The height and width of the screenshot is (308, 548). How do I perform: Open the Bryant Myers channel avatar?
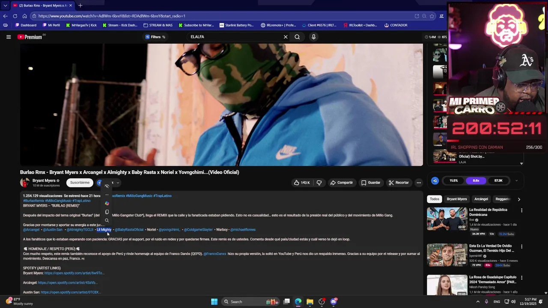(x=25, y=183)
